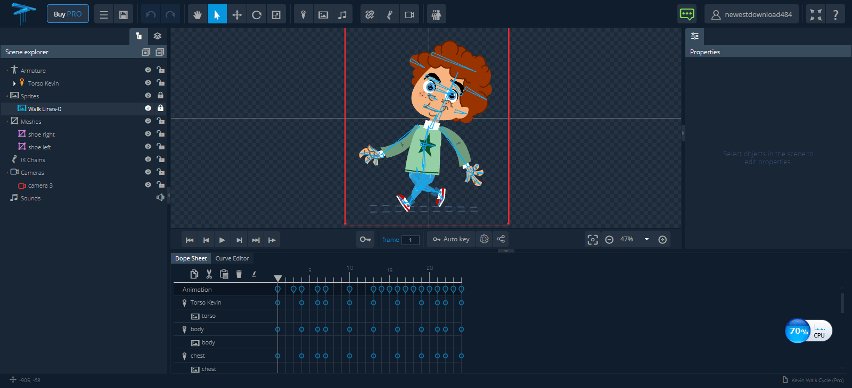
Task: Toggle fullscreen mode icon
Action: click(816, 14)
